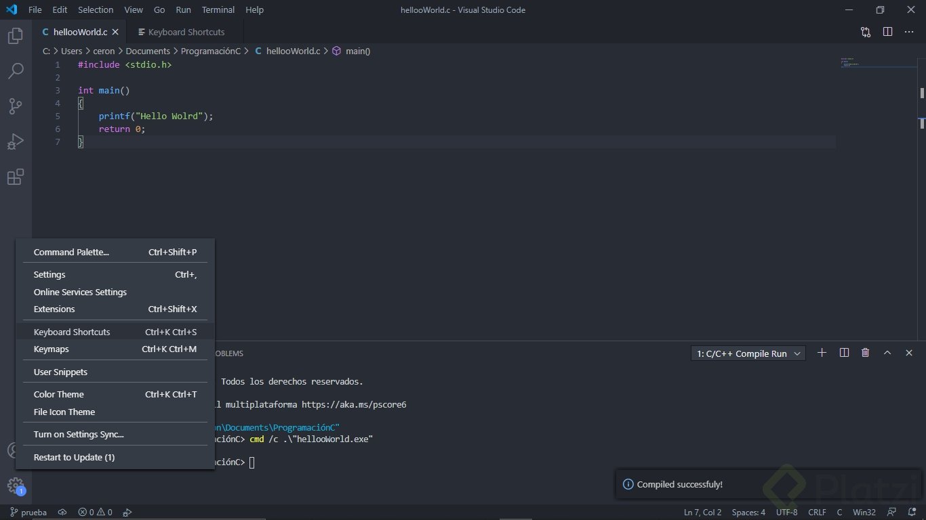Switch to the Keyboard Shortcuts tab
This screenshot has width=926, height=520.
[x=186, y=32]
